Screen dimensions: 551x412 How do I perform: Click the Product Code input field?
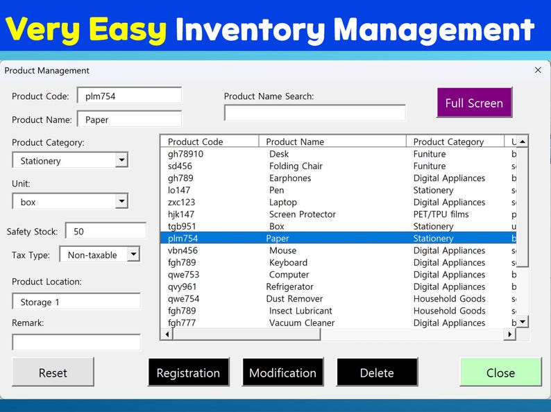point(129,96)
